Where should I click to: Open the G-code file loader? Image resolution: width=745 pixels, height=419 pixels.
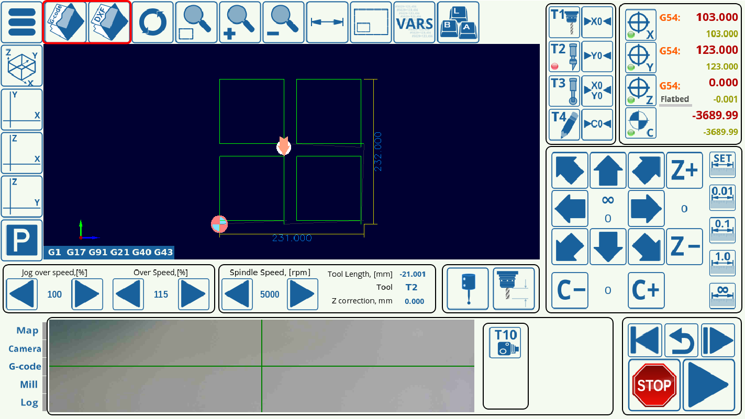tap(65, 22)
